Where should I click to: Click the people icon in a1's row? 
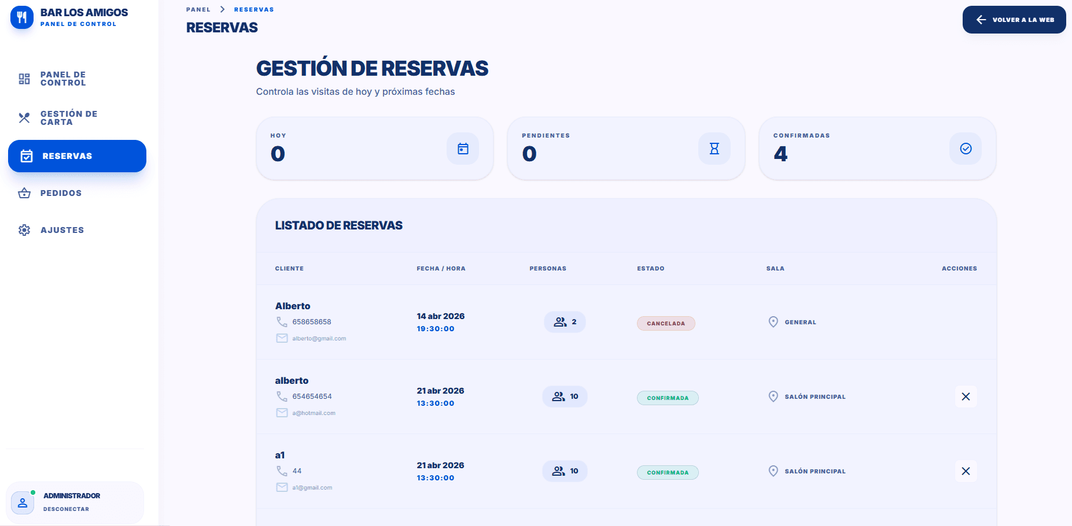pyautogui.click(x=558, y=471)
